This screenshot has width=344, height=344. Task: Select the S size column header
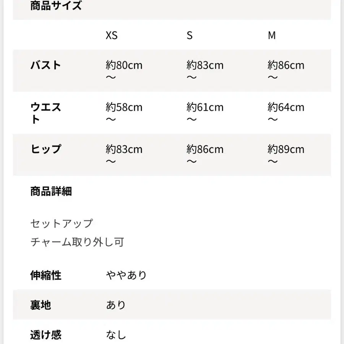pos(190,36)
